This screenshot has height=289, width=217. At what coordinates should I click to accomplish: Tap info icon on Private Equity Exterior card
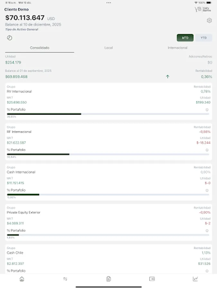pos(207,231)
